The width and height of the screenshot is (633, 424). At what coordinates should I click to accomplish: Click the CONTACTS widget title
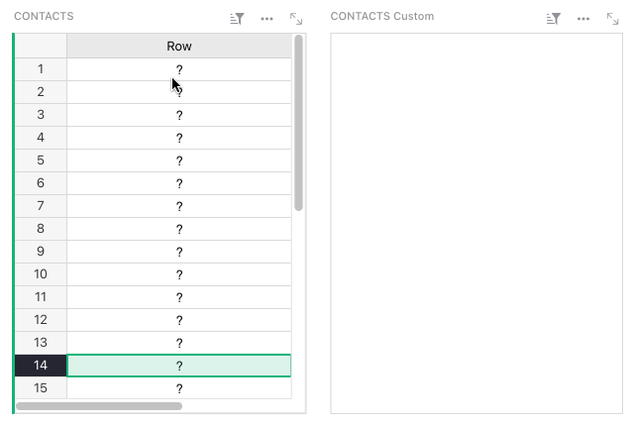click(x=44, y=17)
